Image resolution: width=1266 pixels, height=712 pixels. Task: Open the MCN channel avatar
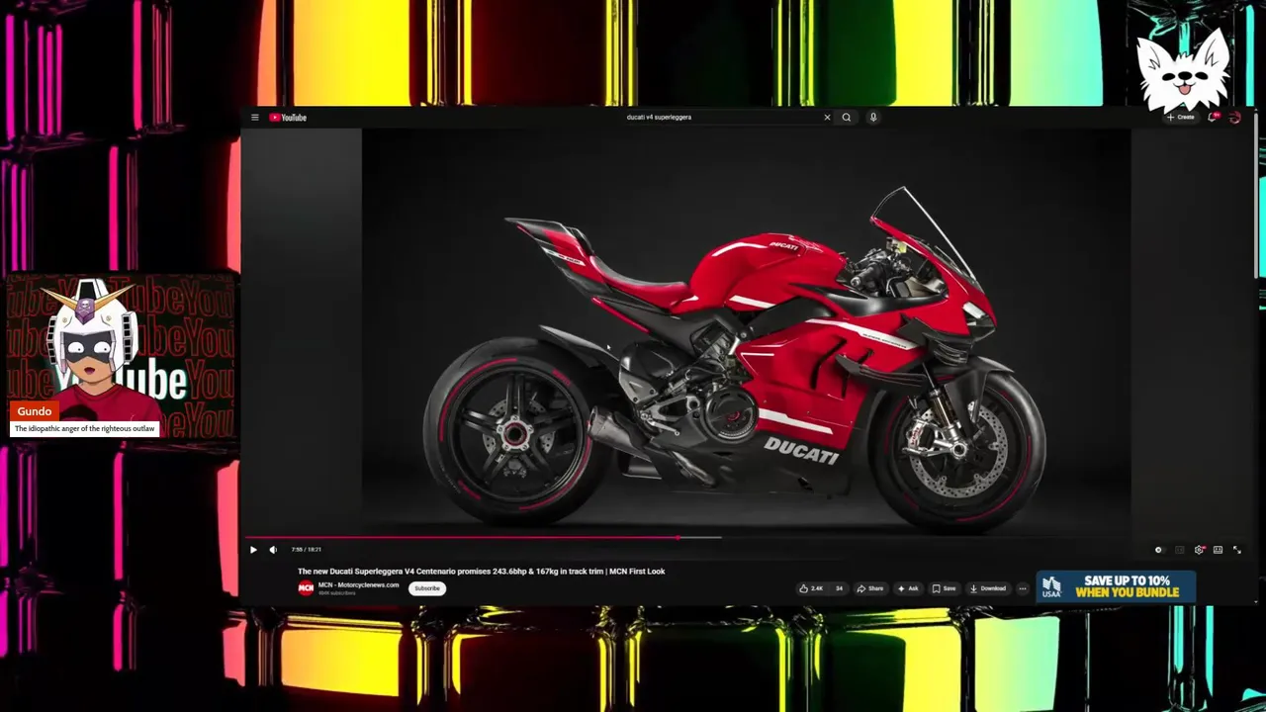[x=306, y=588]
